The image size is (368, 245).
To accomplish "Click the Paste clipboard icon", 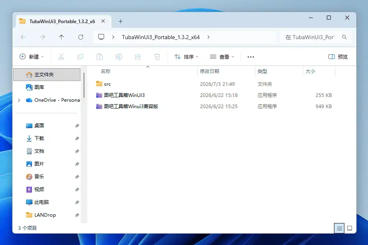I will [100, 57].
